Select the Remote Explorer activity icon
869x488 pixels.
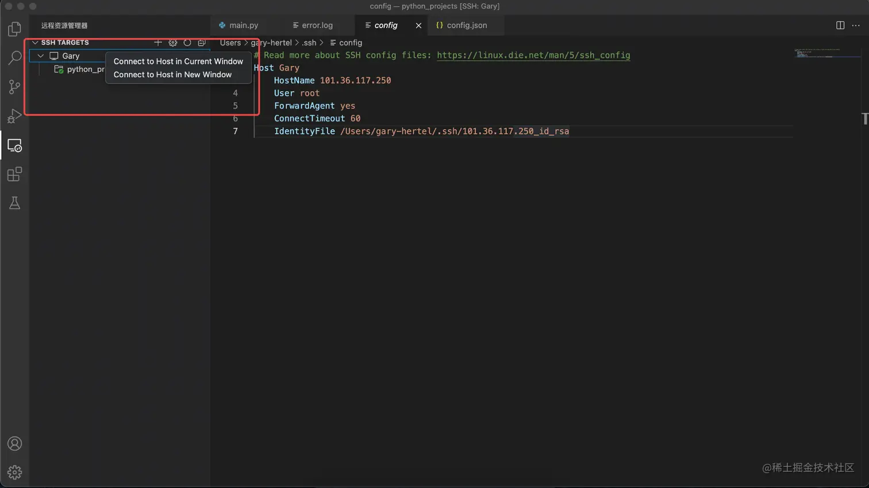[15, 145]
